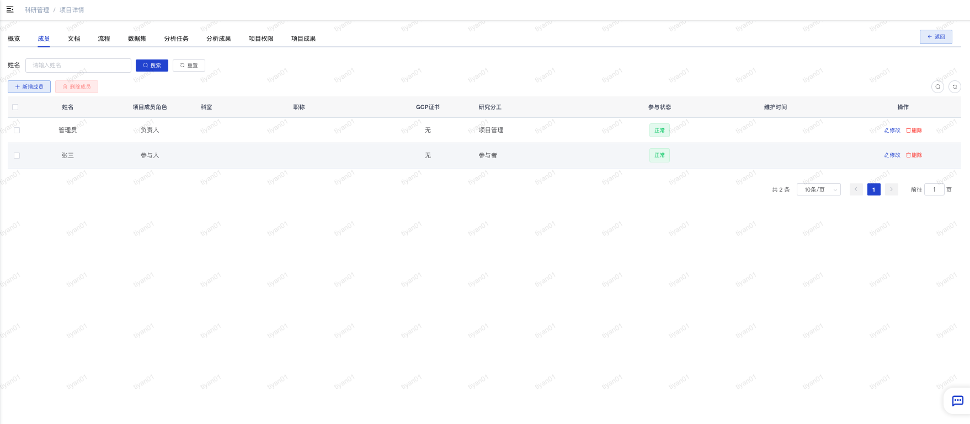Click the round search icon above table
The height and width of the screenshot is (424, 970).
pyautogui.click(x=937, y=86)
